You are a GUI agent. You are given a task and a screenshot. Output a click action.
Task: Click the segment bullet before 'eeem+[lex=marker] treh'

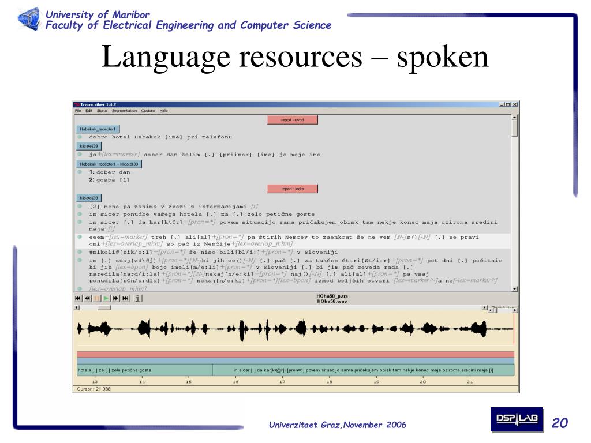point(80,237)
